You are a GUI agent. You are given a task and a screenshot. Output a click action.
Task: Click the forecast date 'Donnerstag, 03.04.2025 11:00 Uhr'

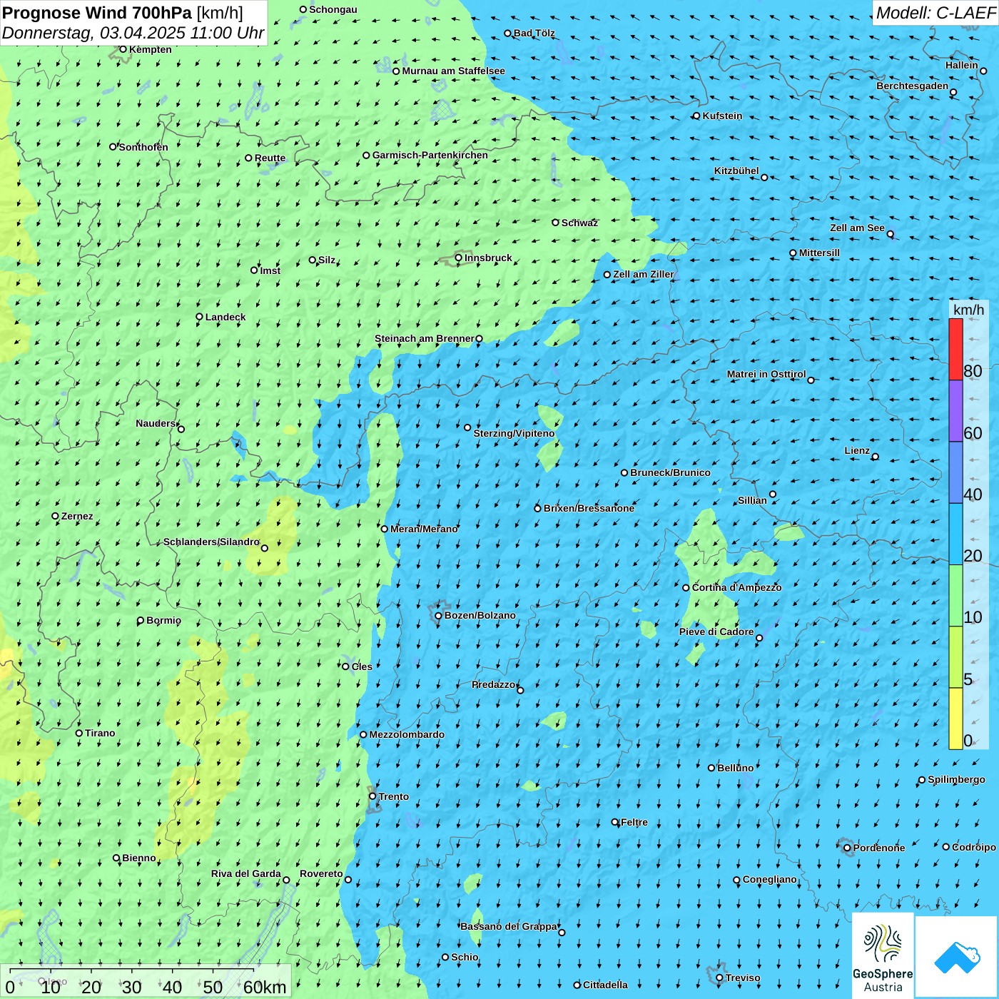[133, 33]
